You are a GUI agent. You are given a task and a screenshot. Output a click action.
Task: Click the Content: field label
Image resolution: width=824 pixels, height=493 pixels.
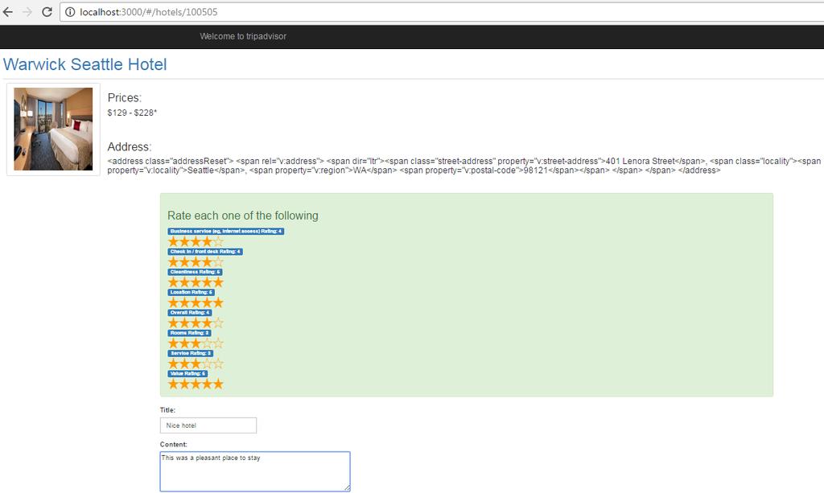pyautogui.click(x=174, y=445)
